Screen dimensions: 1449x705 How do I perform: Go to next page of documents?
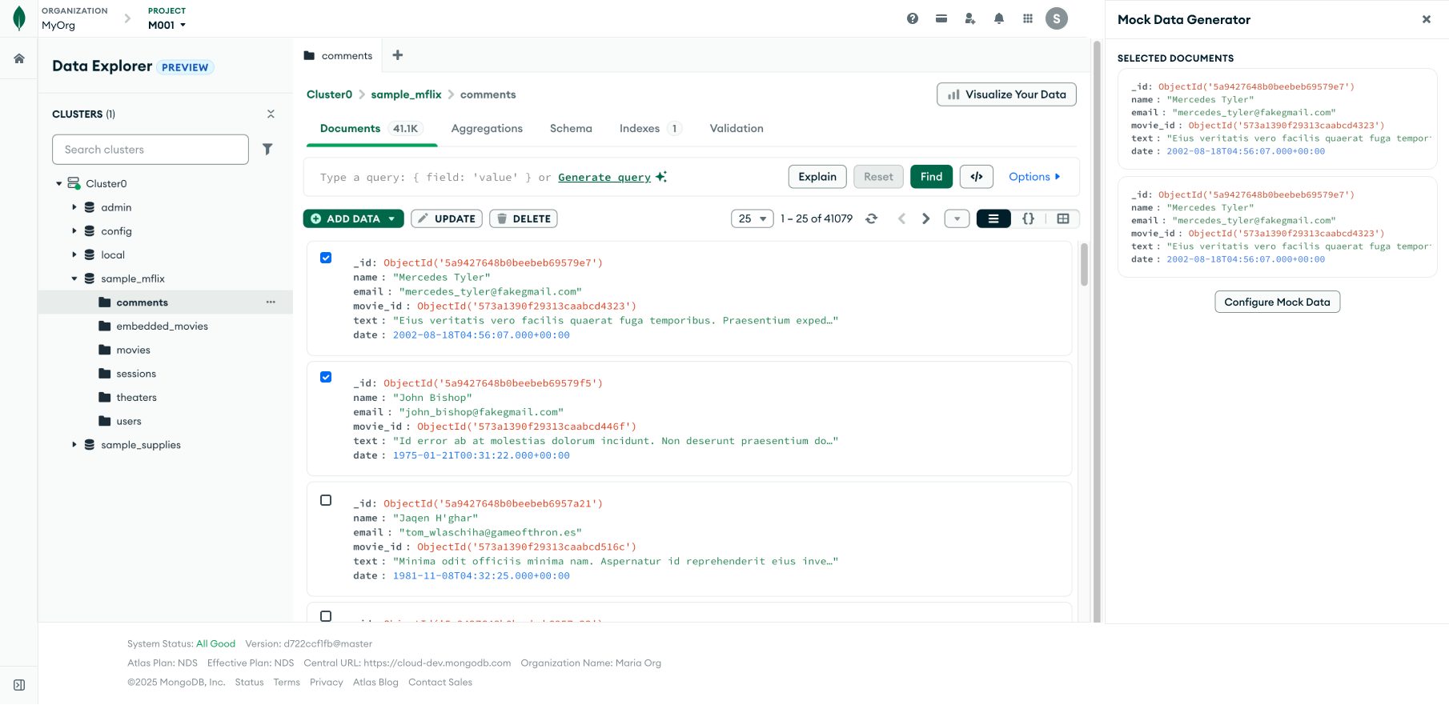[x=926, y=218]
